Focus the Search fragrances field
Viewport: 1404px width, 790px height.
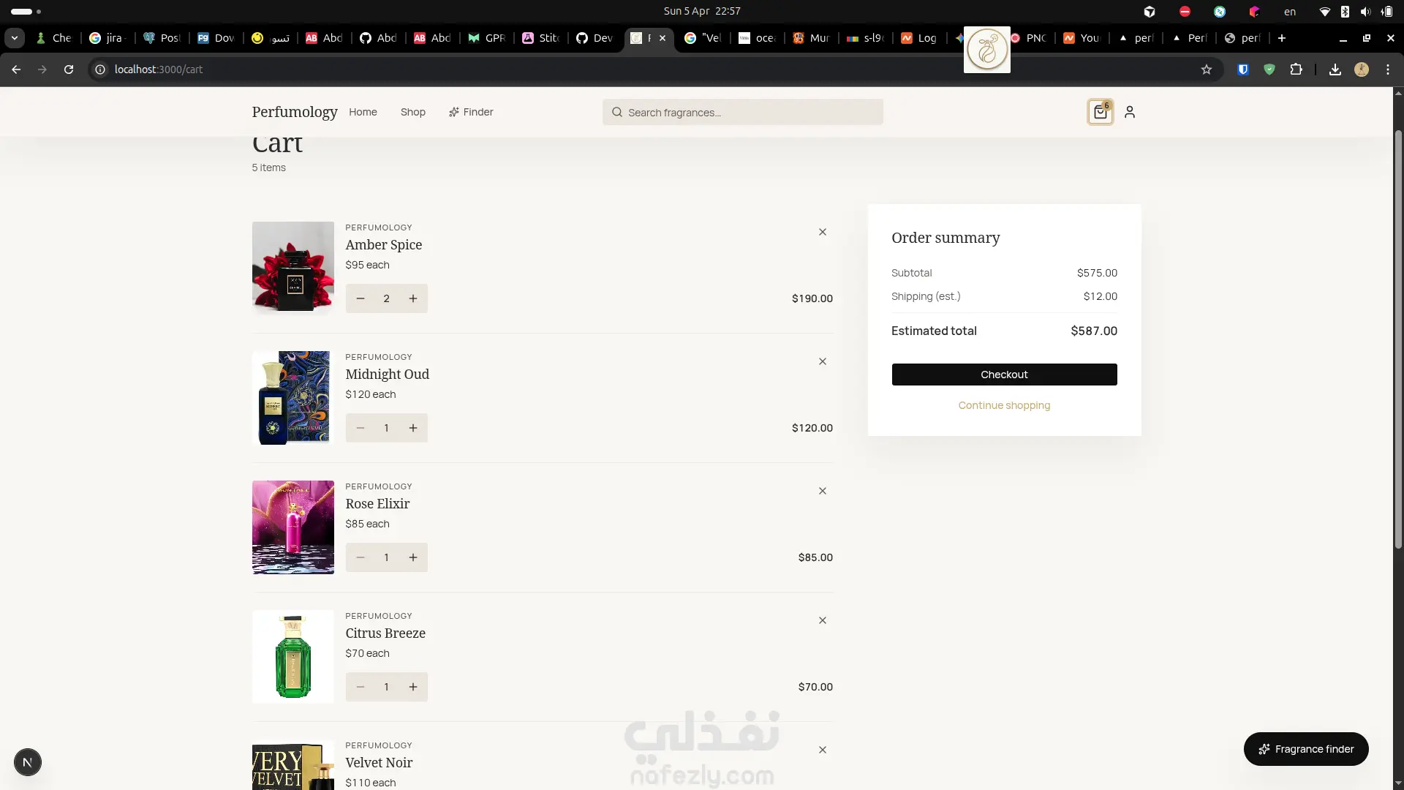(742, 112)
